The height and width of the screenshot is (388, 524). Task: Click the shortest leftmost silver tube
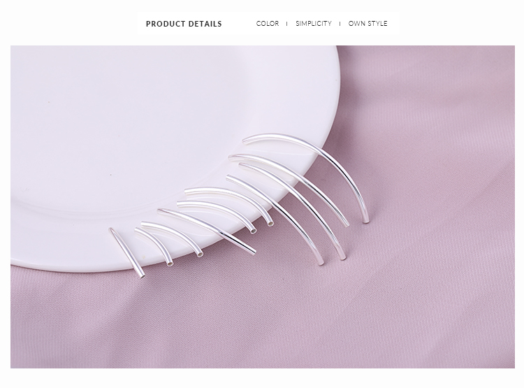coord(126,252)
